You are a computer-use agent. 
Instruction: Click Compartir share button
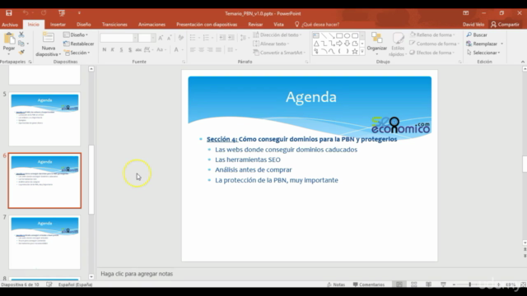505,25
